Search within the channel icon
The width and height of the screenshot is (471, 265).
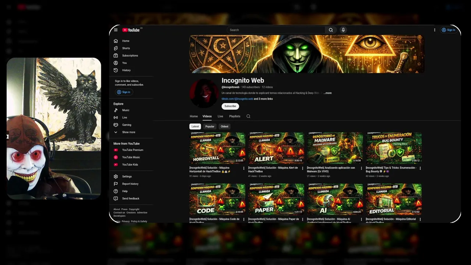248,116
